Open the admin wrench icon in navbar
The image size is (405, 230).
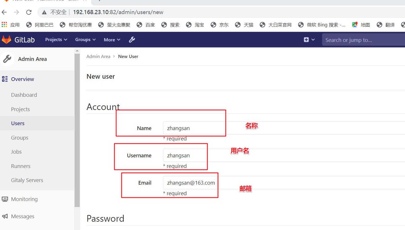(x=132, y=40)
